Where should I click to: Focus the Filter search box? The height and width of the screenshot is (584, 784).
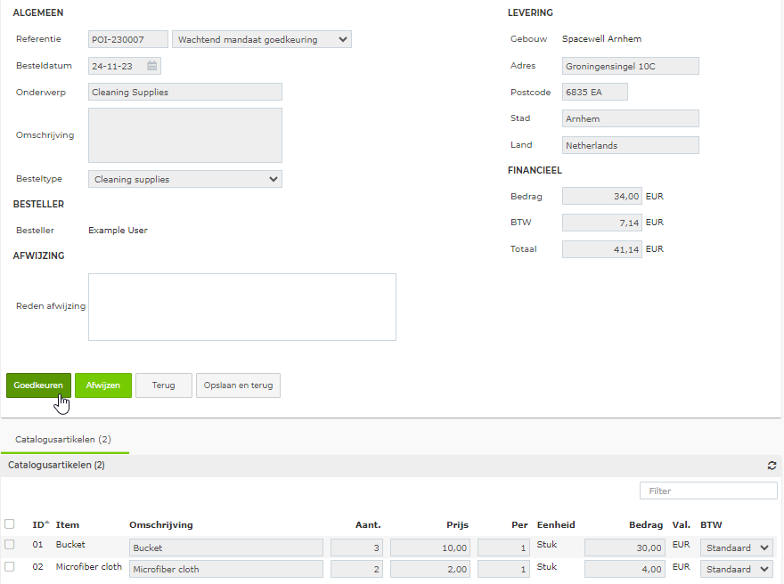click(x=708, y=491)
